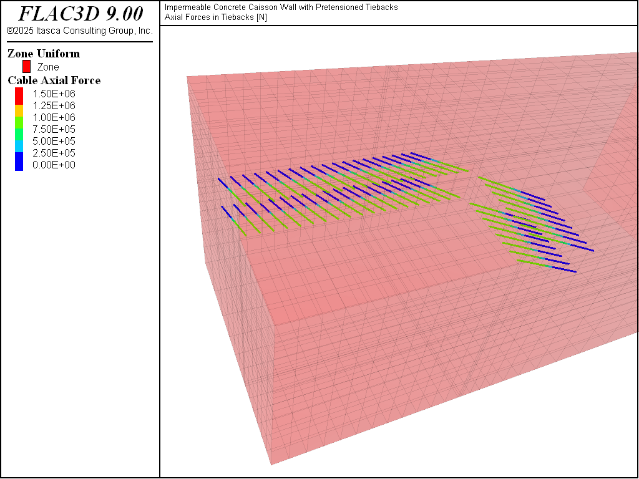639x479 pixels.
Task: Click the red Zone color swatch
Action: click(26, 67)
